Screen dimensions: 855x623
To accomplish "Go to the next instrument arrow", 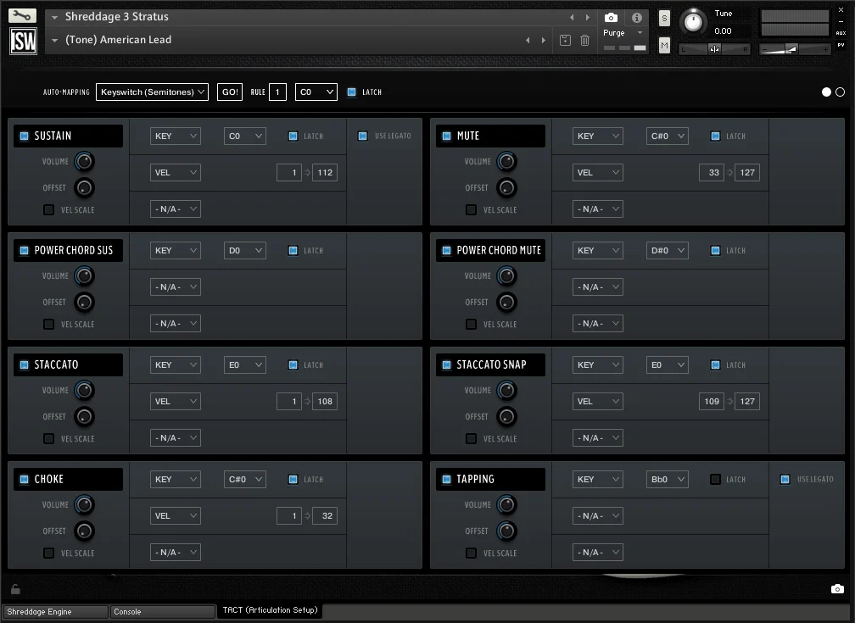I will (x=587, y=18).
